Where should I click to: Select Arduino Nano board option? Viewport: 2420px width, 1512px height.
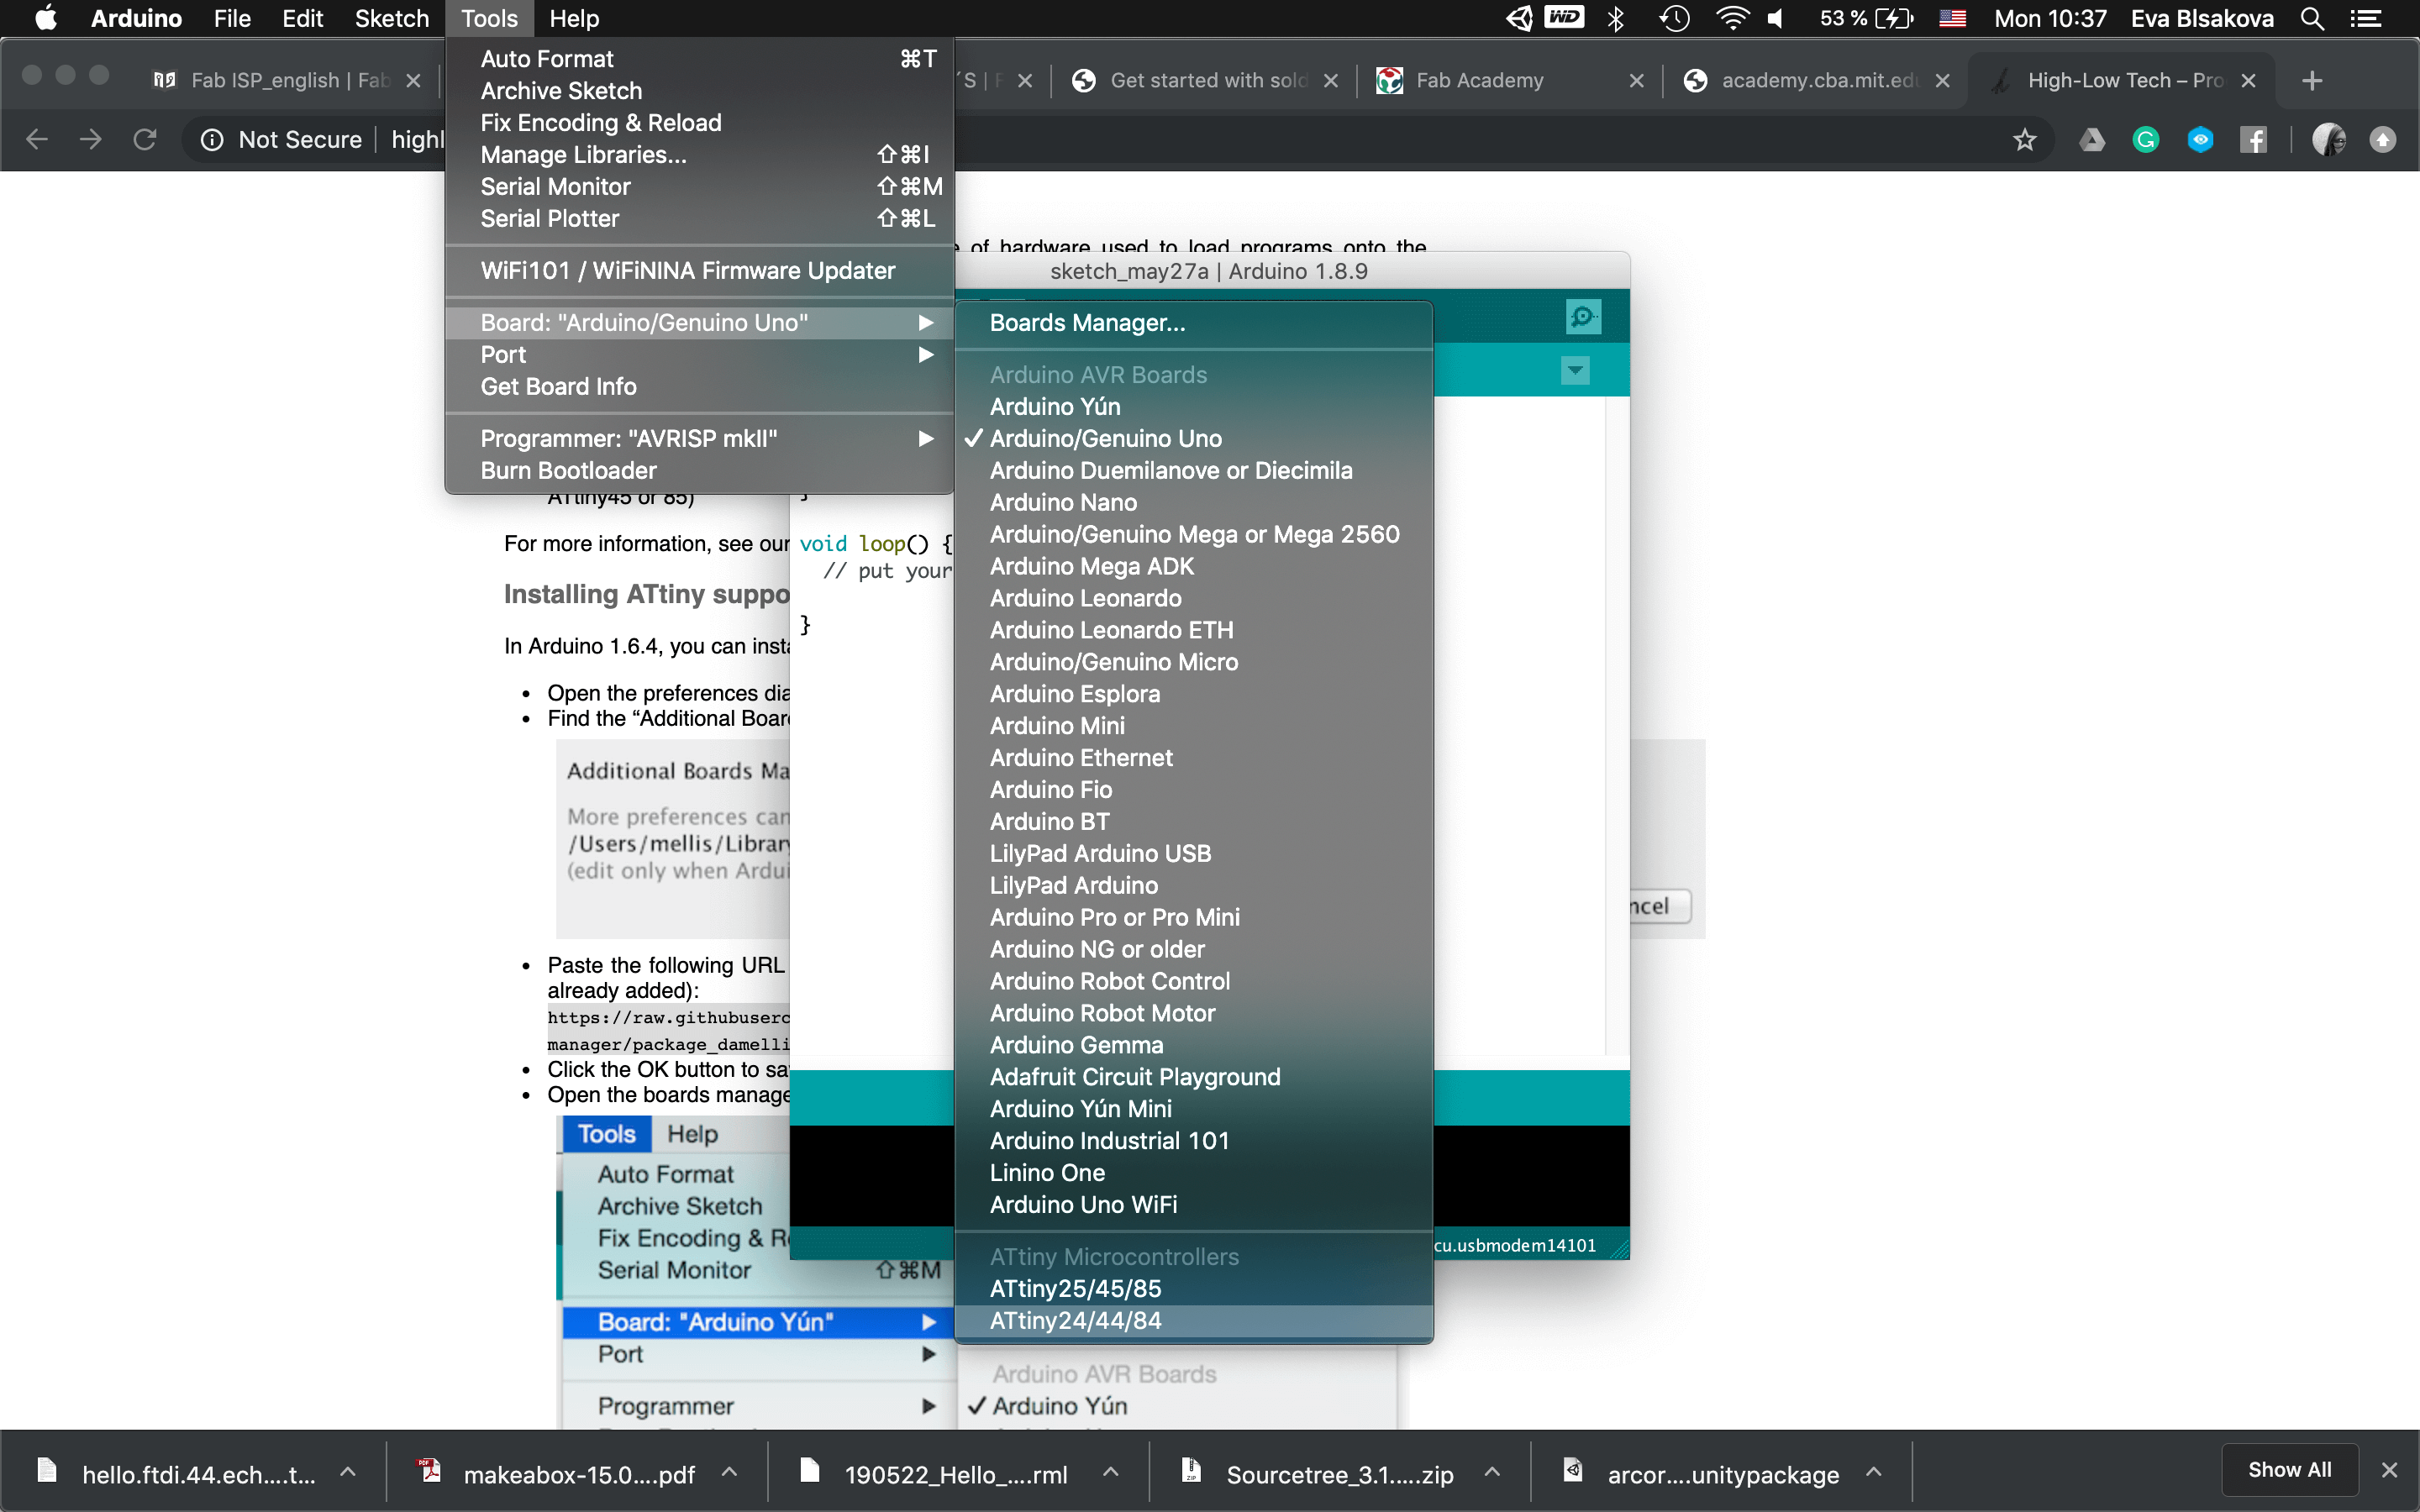[x=1063, y=502]
